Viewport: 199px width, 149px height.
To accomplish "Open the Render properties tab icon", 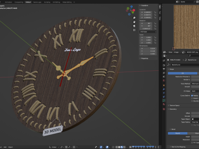I will point(164,65).
